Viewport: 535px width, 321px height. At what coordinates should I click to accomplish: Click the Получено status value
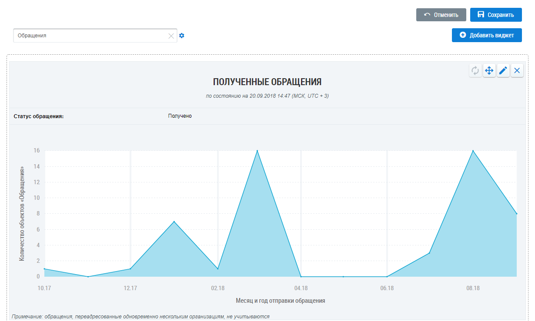(180, 116)
